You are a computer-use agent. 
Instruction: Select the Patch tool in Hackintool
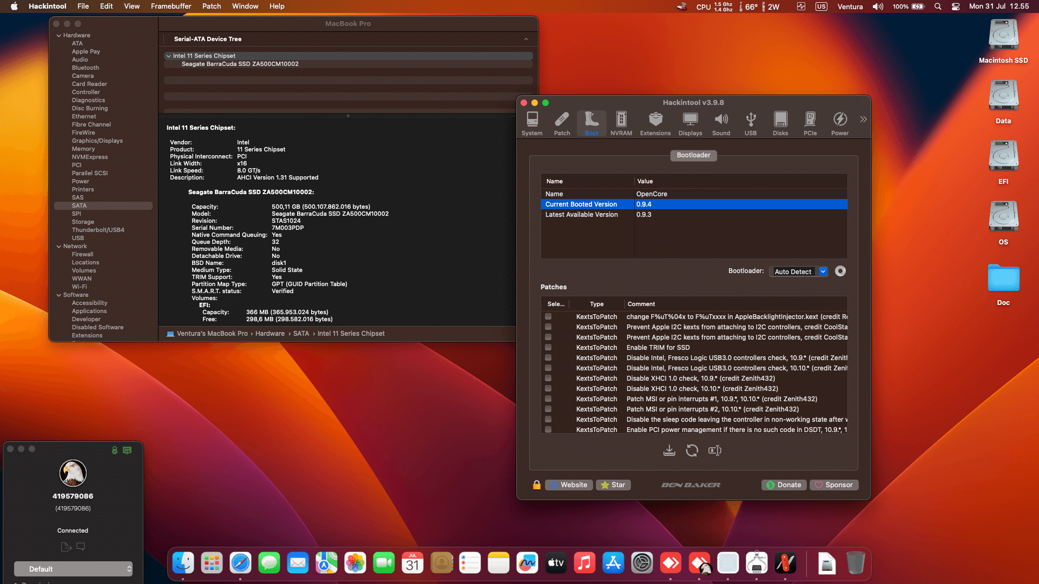(562, 123)
